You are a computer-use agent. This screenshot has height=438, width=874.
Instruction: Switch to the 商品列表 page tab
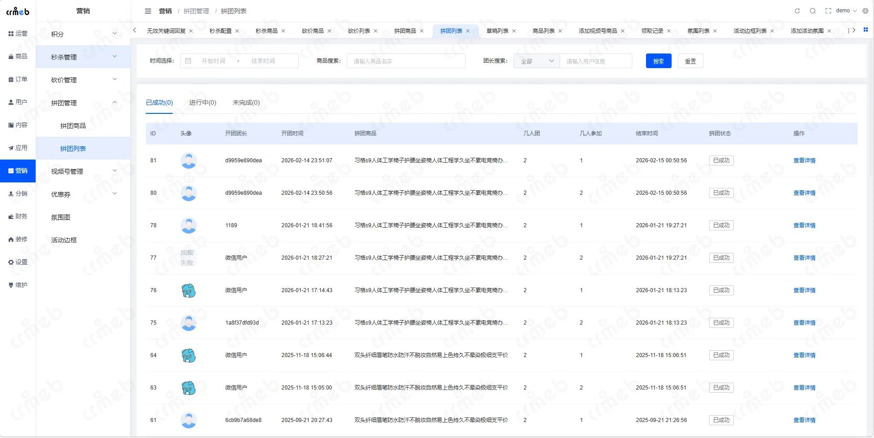tap(543, 31)
